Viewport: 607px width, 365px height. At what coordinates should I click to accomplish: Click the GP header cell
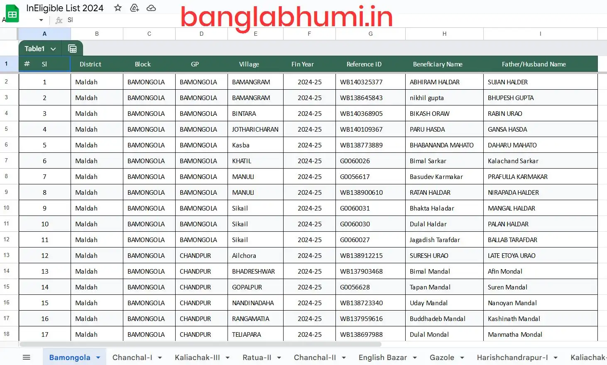point(201,64)
